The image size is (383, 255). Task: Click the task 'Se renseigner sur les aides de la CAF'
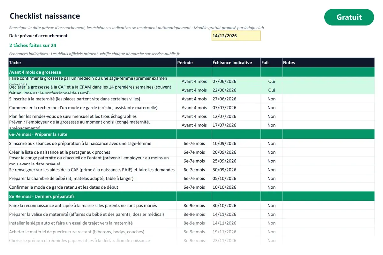pyautogui.click(x=92, y=170)
